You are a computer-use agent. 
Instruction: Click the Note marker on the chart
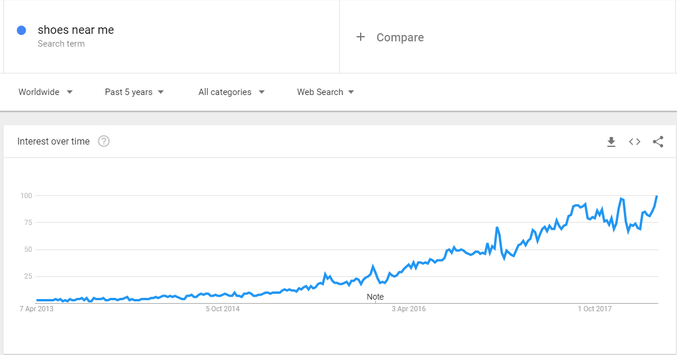(375, 297)
